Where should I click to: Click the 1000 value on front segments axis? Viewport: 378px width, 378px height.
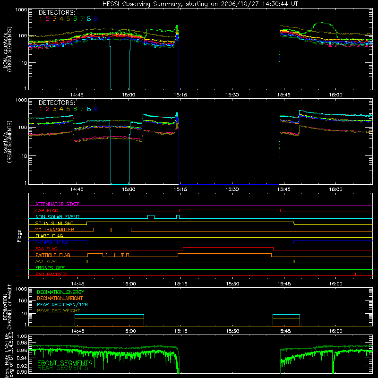pos(21,10)
